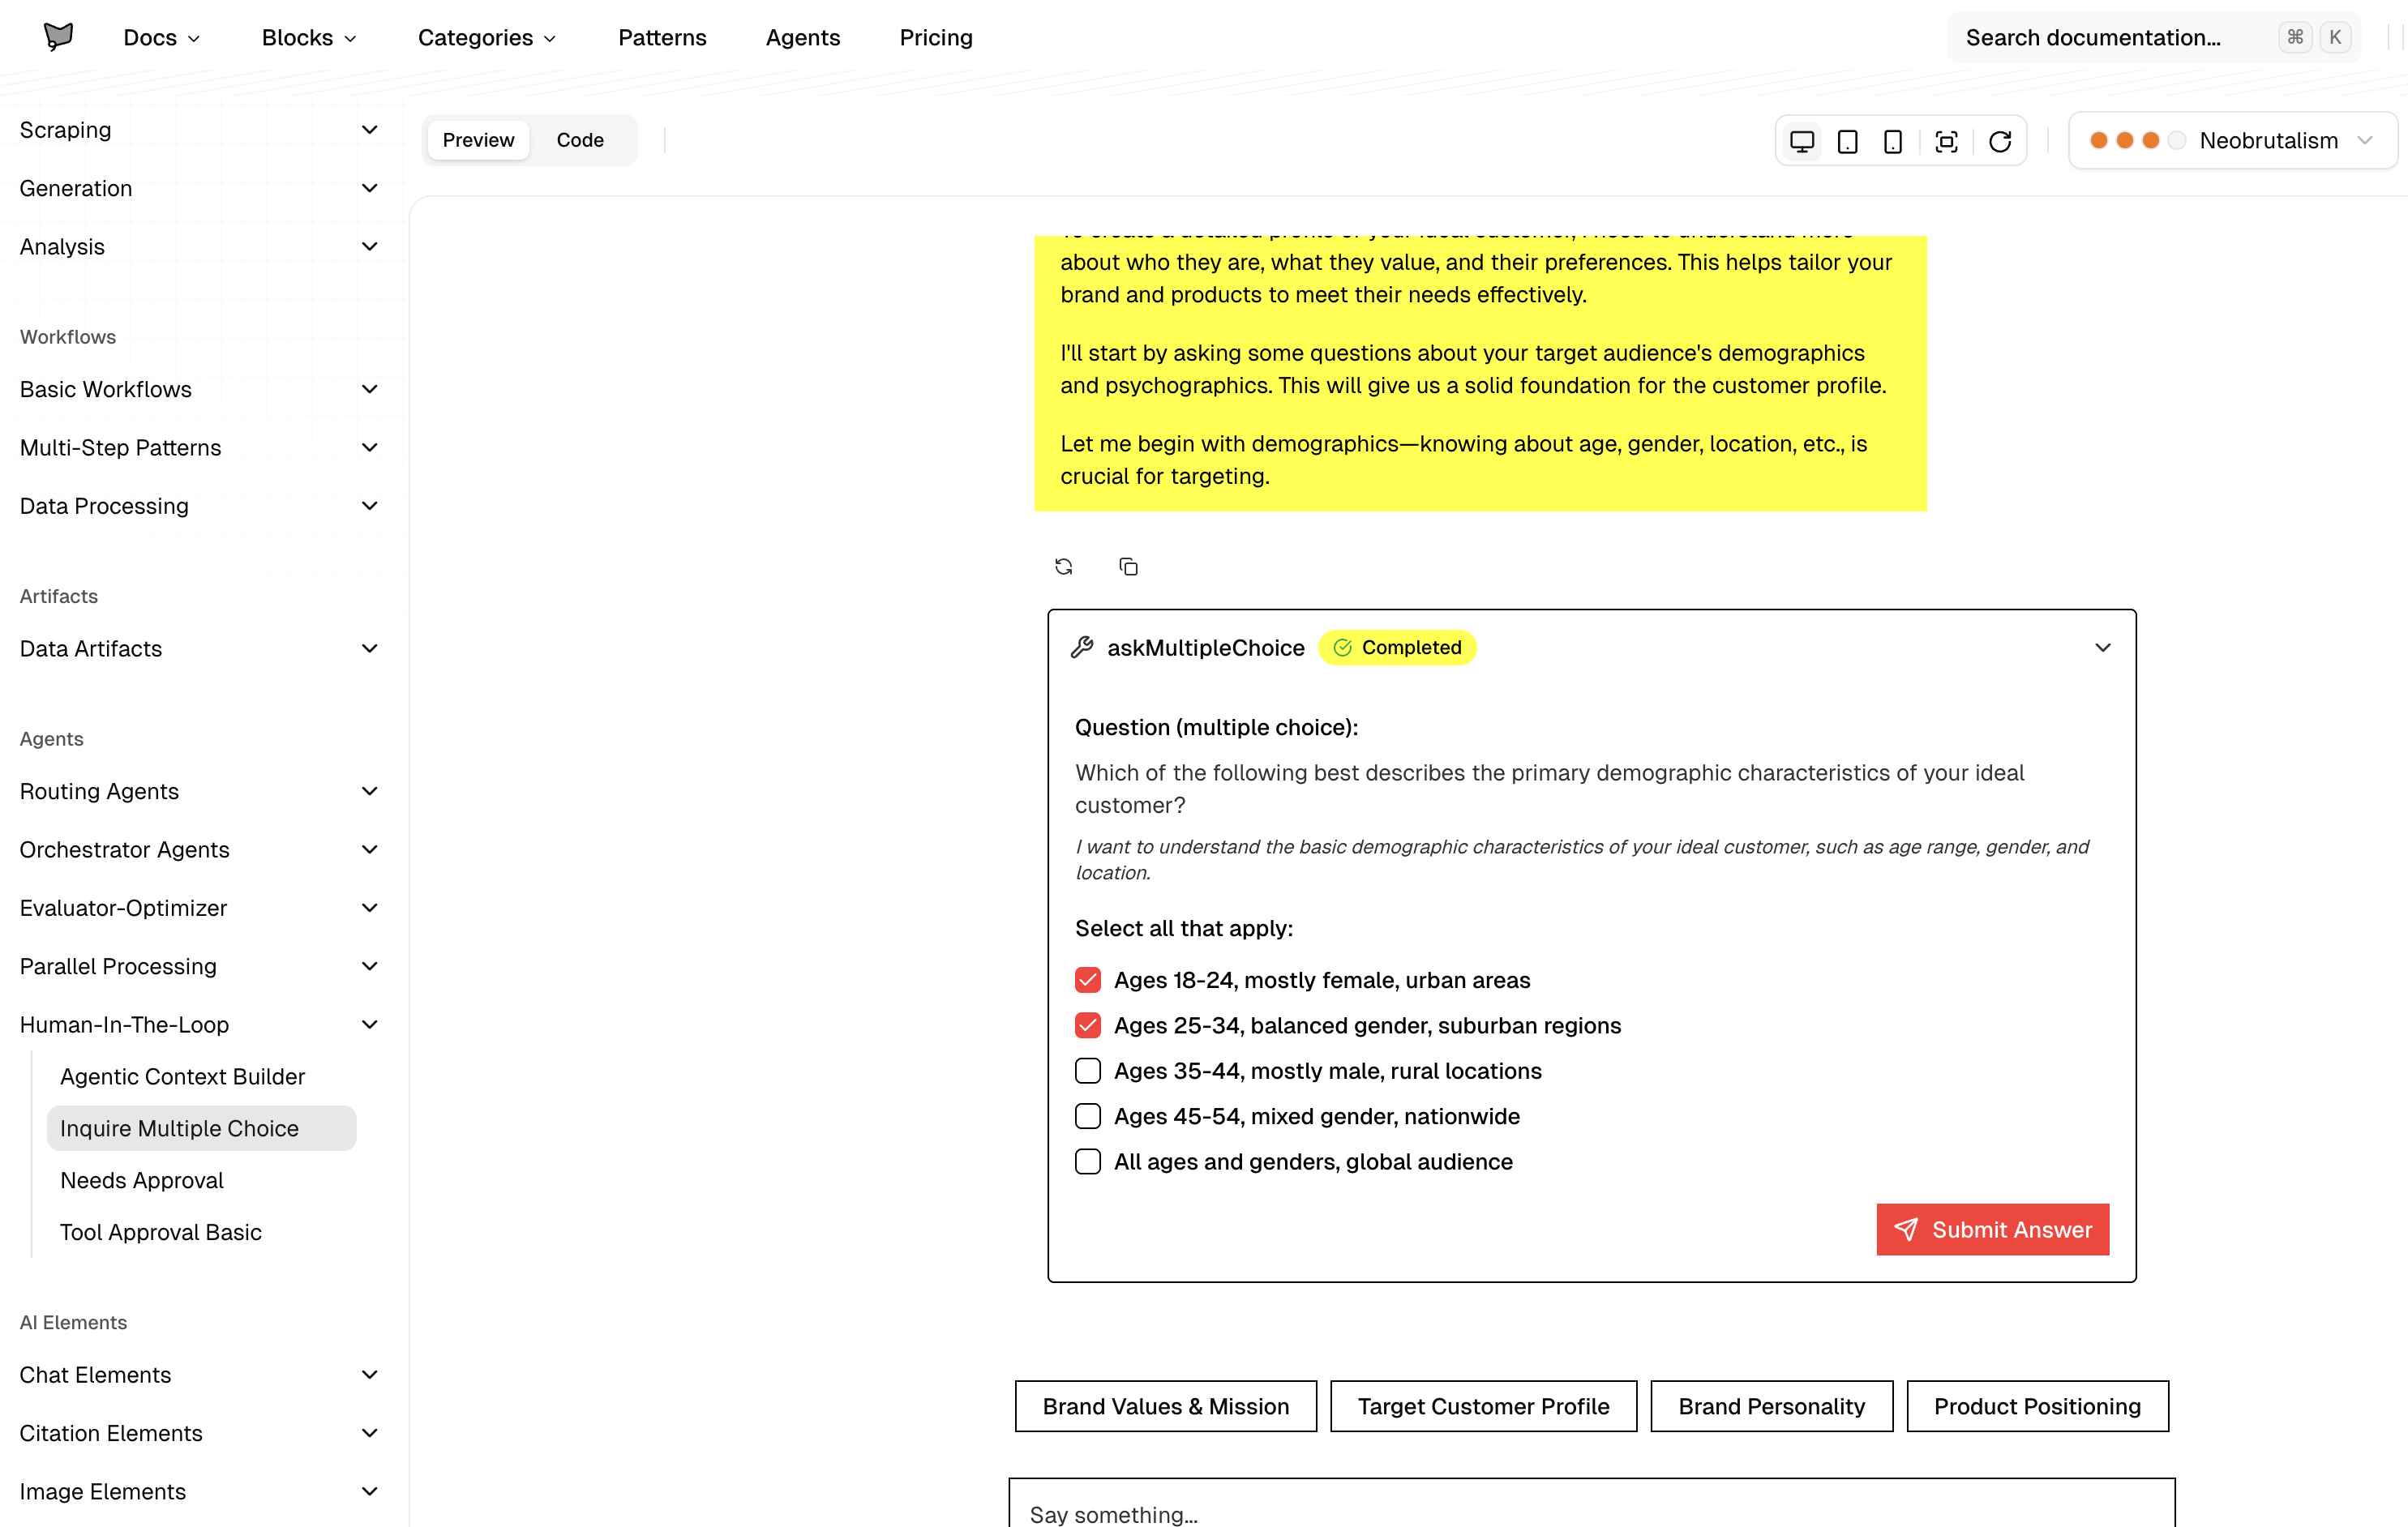Switch to the Code tab

click(x=580, y=140)
